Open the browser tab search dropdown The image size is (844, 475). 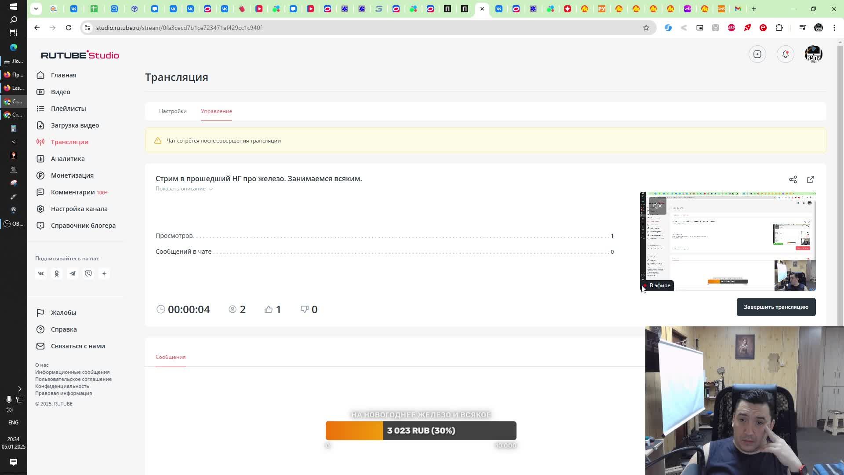(x=36, y=9)
